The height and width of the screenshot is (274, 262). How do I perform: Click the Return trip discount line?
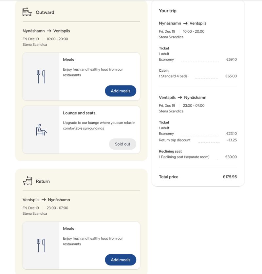coord(175,140)
